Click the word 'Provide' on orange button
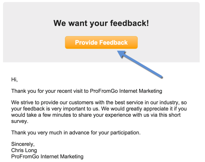Screen dimensions: 205x162 (86, 43)
